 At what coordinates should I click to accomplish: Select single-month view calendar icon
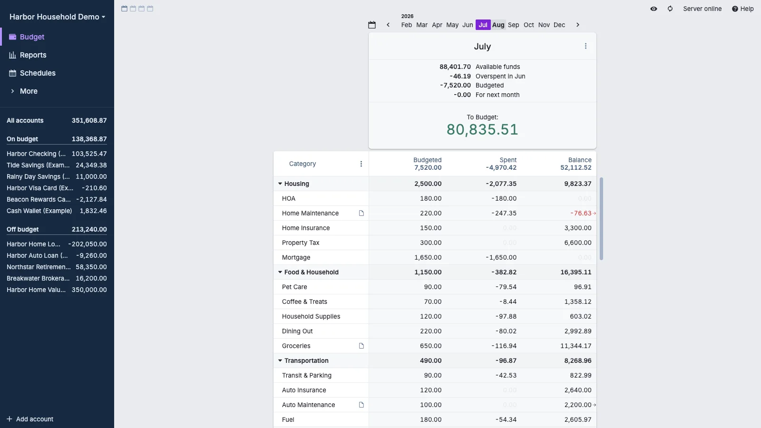click(124, 9)
